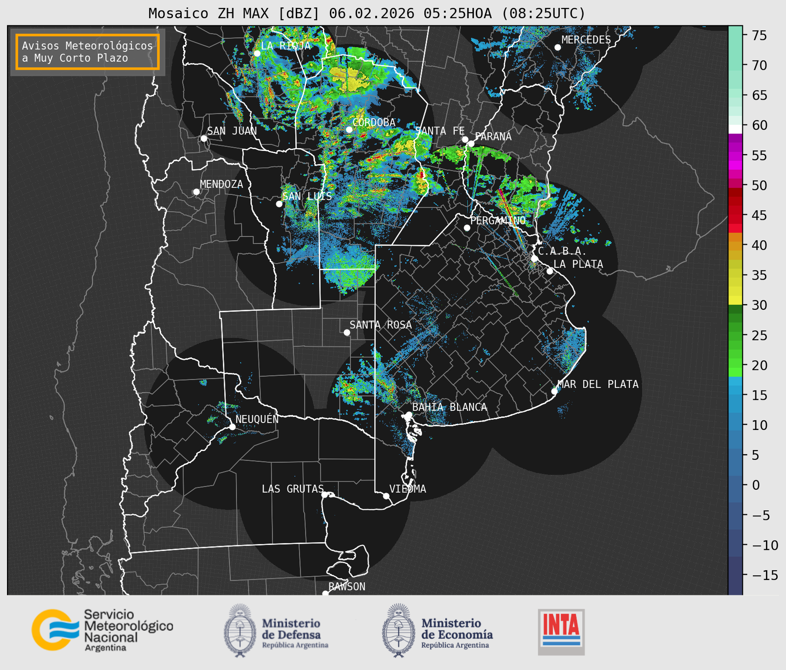Click the NEUQUÉN city marker dot
The image size is (786, 670).
click(232, 427)
